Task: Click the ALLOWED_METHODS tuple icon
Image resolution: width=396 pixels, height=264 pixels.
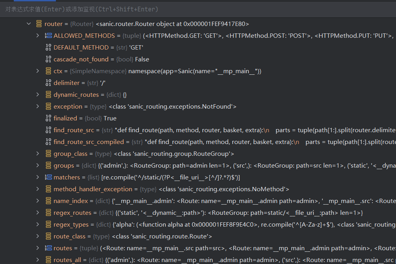Action: (48, 36)
